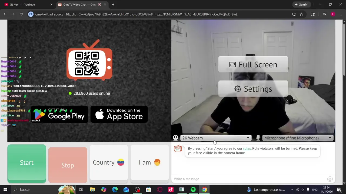Open the "I am" gender selector
The width and height of the screenshot is (346, 194).
click(150, 162)
